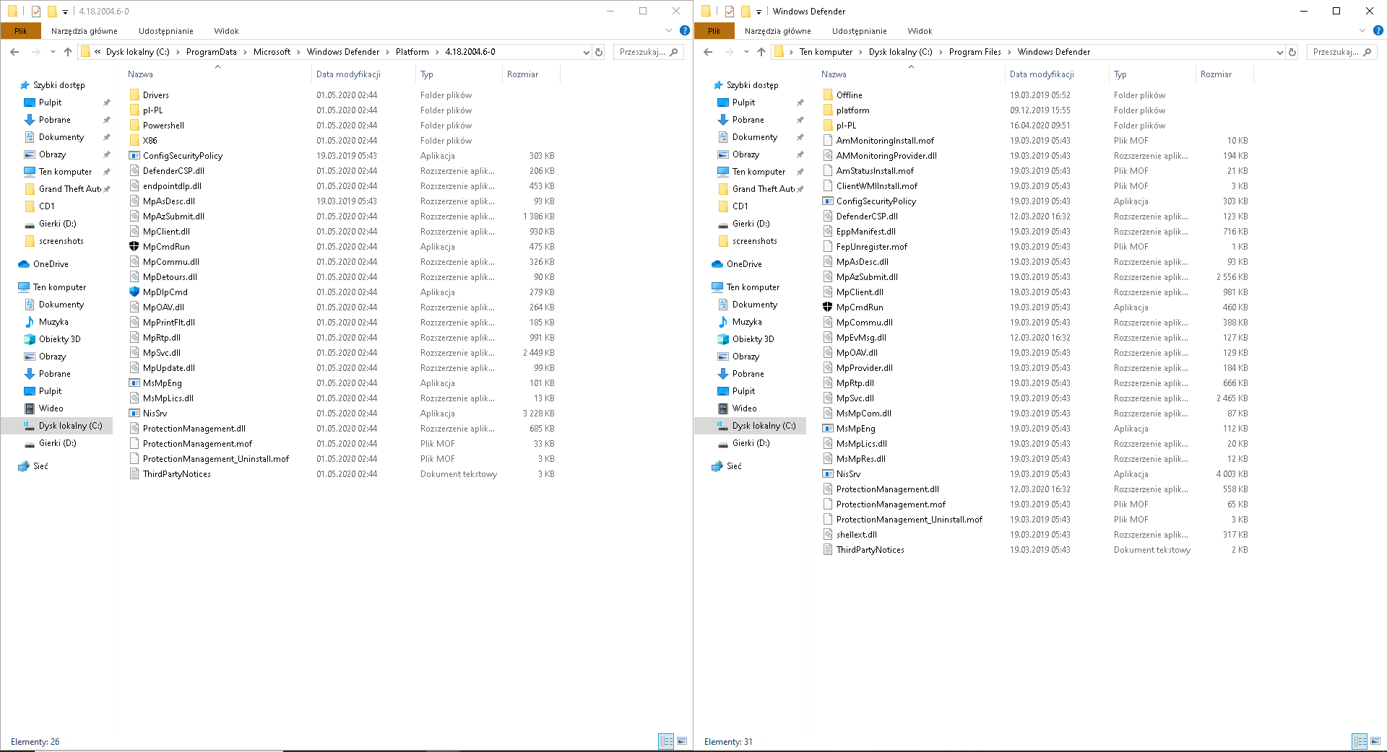
Task: Expand the ribbon in left window
Action: coord(669,30)
